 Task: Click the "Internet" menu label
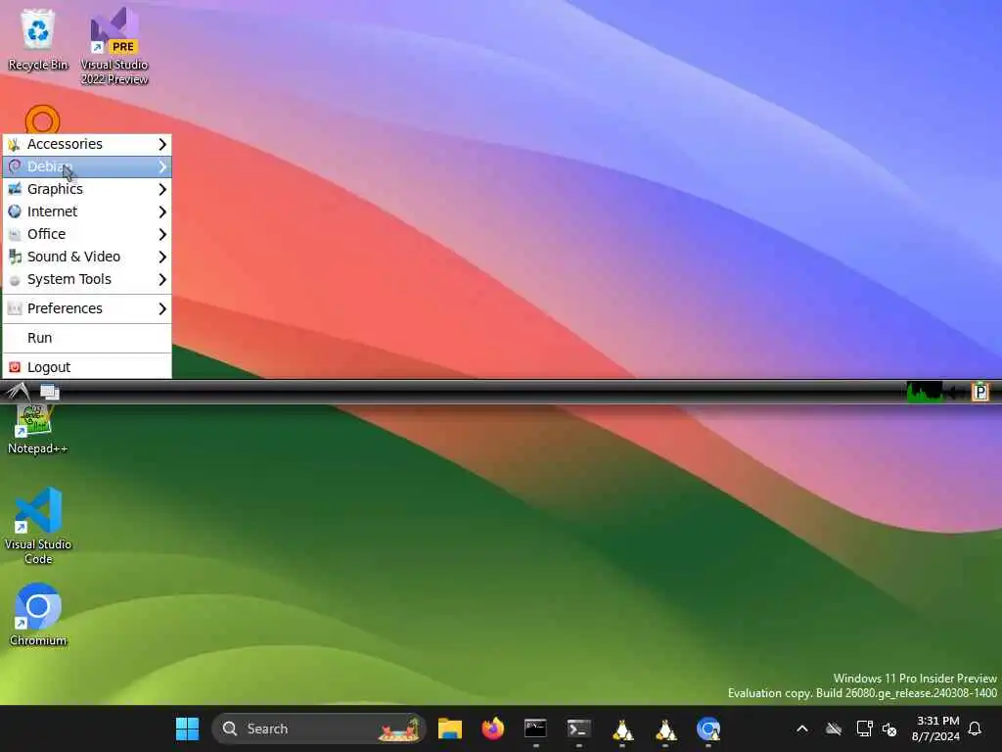[x=53, y=211]
